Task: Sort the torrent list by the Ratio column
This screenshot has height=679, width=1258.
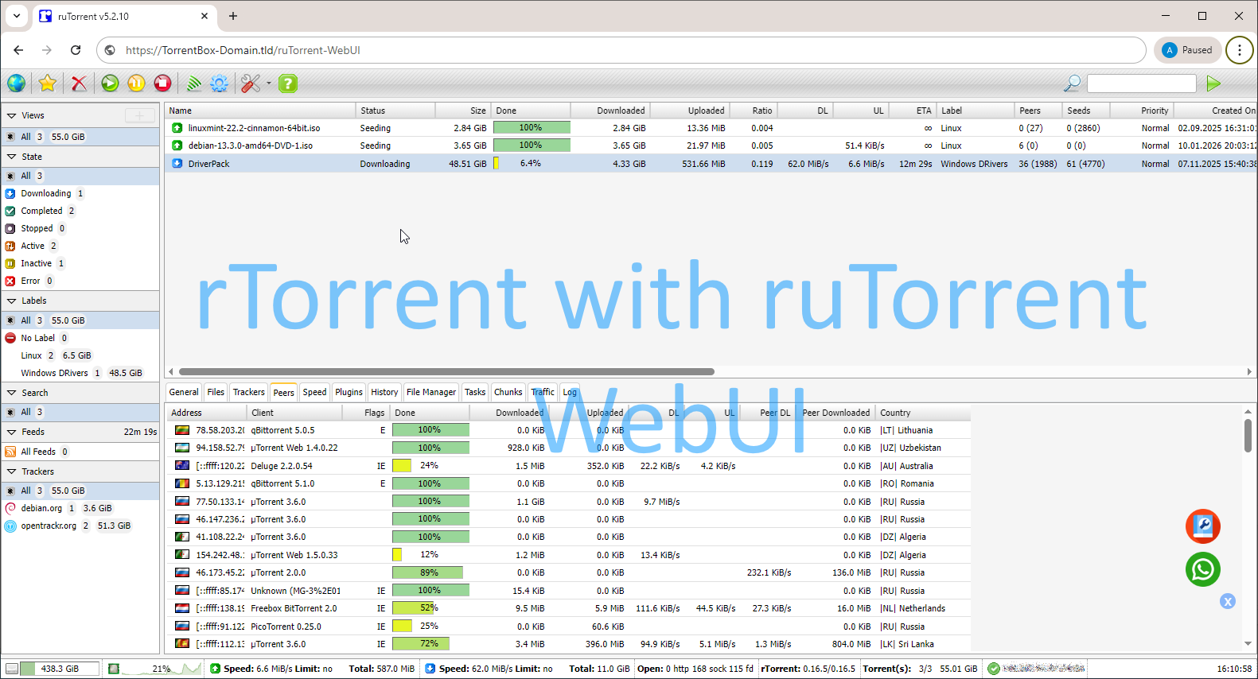Action: click(754, 111)
